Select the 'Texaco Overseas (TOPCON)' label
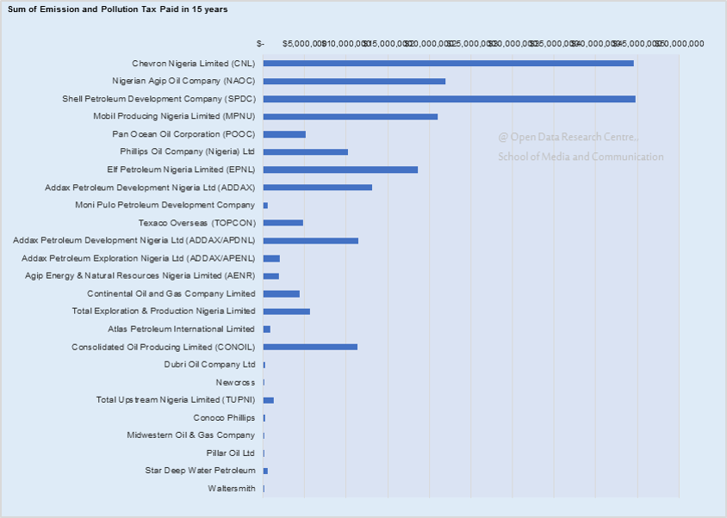The width and height of the screenshot is (727, 518). point(197,223)
